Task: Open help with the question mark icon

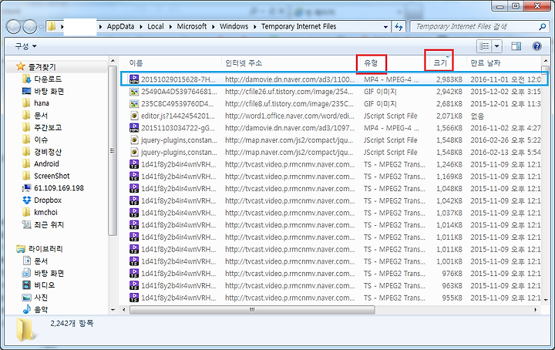Action: click(537, 46)
